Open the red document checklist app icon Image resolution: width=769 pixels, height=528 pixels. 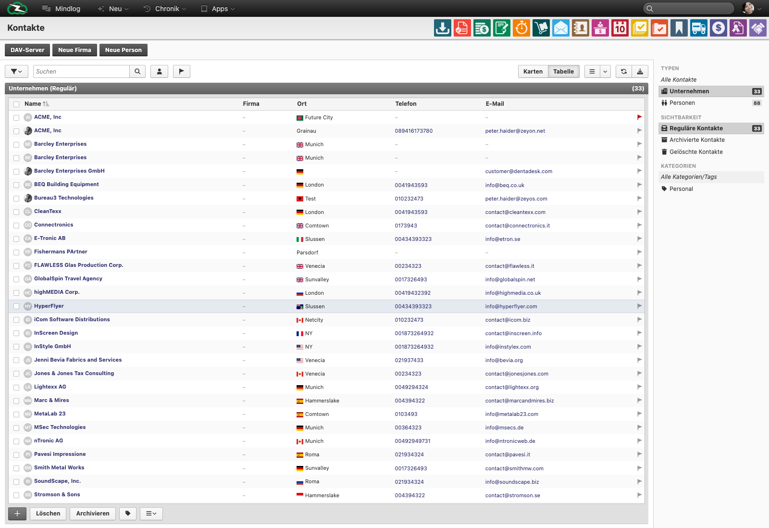tap(462, 28)
